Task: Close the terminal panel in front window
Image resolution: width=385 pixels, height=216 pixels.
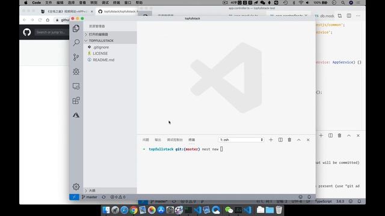Action: (x=308, y=140)
